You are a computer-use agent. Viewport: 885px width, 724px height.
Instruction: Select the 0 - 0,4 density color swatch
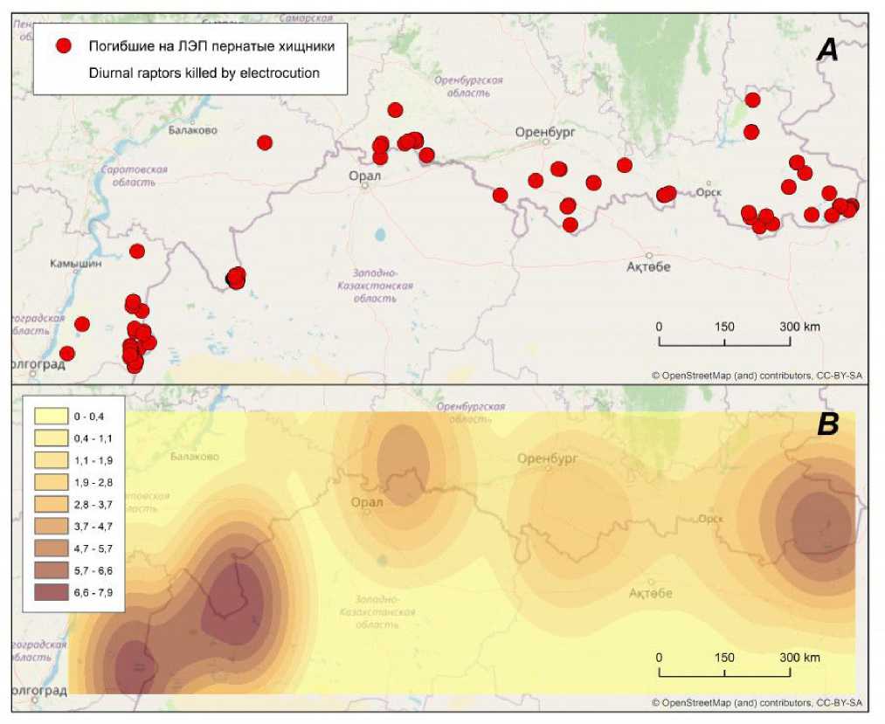(52, 417)
